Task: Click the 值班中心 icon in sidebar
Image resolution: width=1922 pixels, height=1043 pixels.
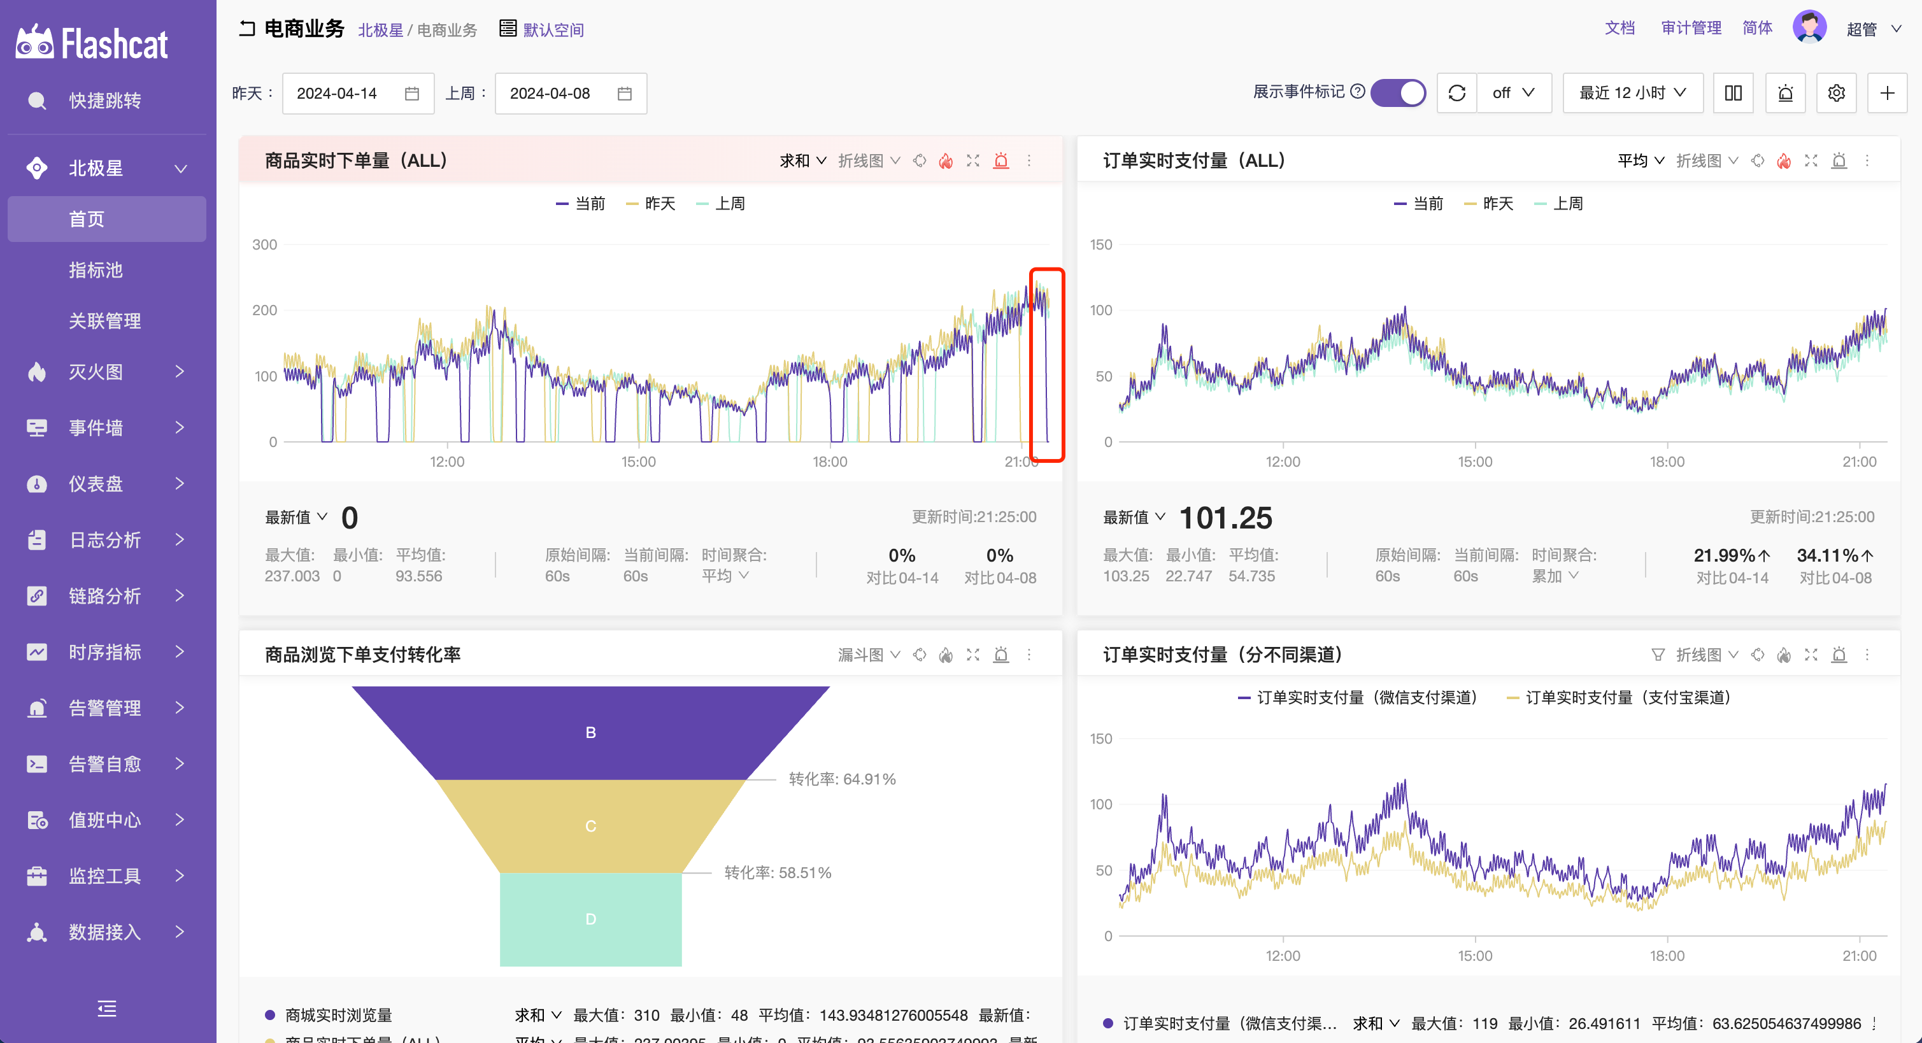Action: pos(34,818)
